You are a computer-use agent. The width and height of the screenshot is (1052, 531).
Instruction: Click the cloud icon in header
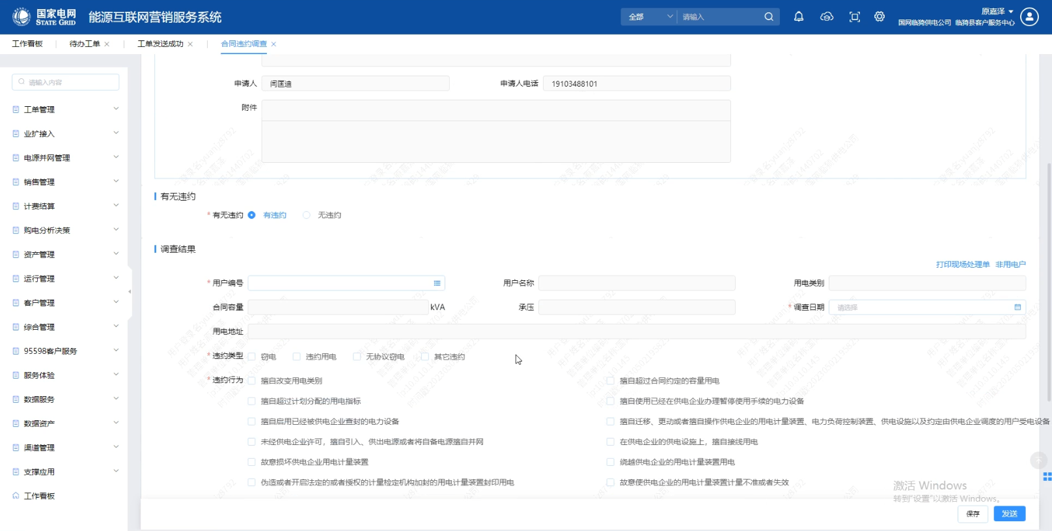pos(826,17)
